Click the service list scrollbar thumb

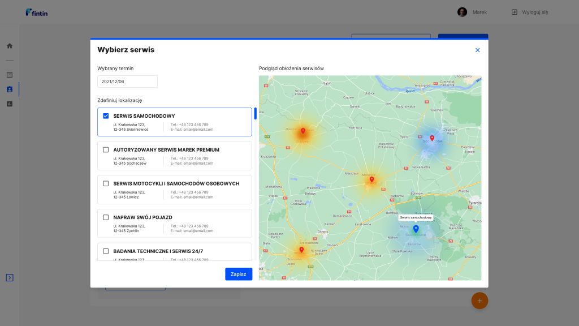[x=255, y=113]
